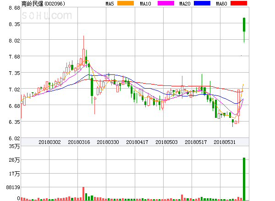Click the 8.68 price axis label

[x=14, y=8]
